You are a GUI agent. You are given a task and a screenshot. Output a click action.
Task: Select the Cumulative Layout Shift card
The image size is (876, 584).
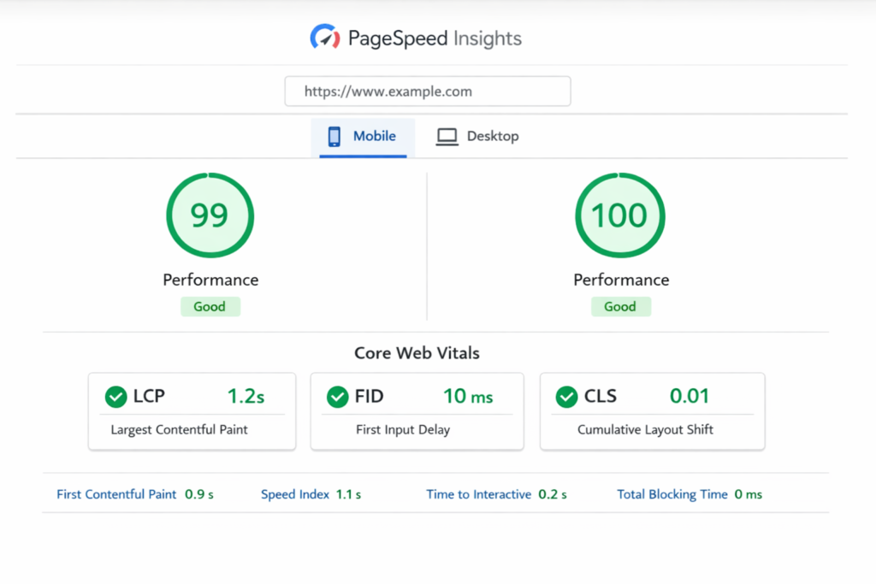(x=652, y=411)
